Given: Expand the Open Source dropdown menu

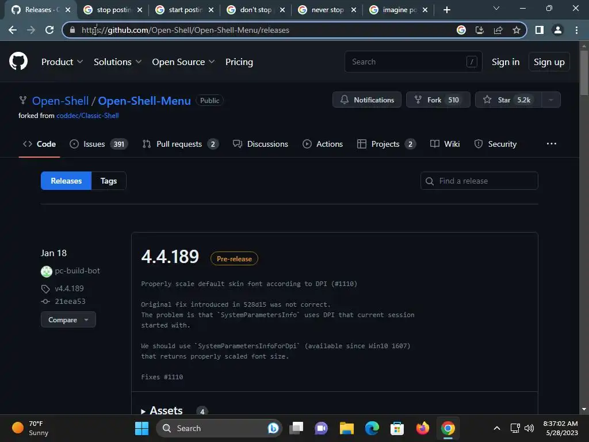Looking at the screenshot, I should [183, 62].
